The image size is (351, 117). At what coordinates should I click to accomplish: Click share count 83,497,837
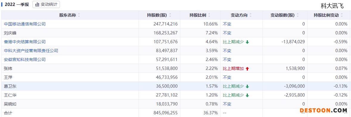(167, 51)
